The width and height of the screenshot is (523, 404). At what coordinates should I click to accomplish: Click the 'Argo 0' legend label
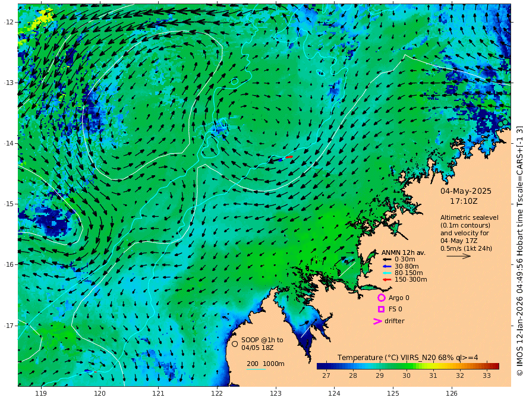[399, 298]
